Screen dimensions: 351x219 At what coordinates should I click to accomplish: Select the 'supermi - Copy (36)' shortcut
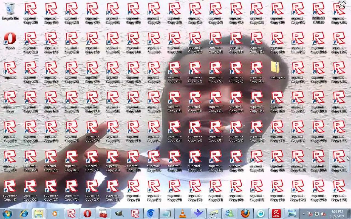(236, 72)
